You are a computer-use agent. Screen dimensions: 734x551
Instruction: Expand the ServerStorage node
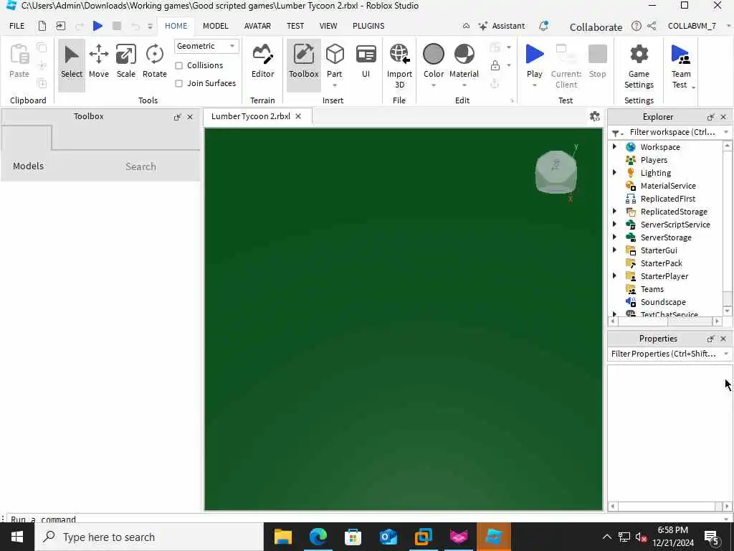pos(614,237)
